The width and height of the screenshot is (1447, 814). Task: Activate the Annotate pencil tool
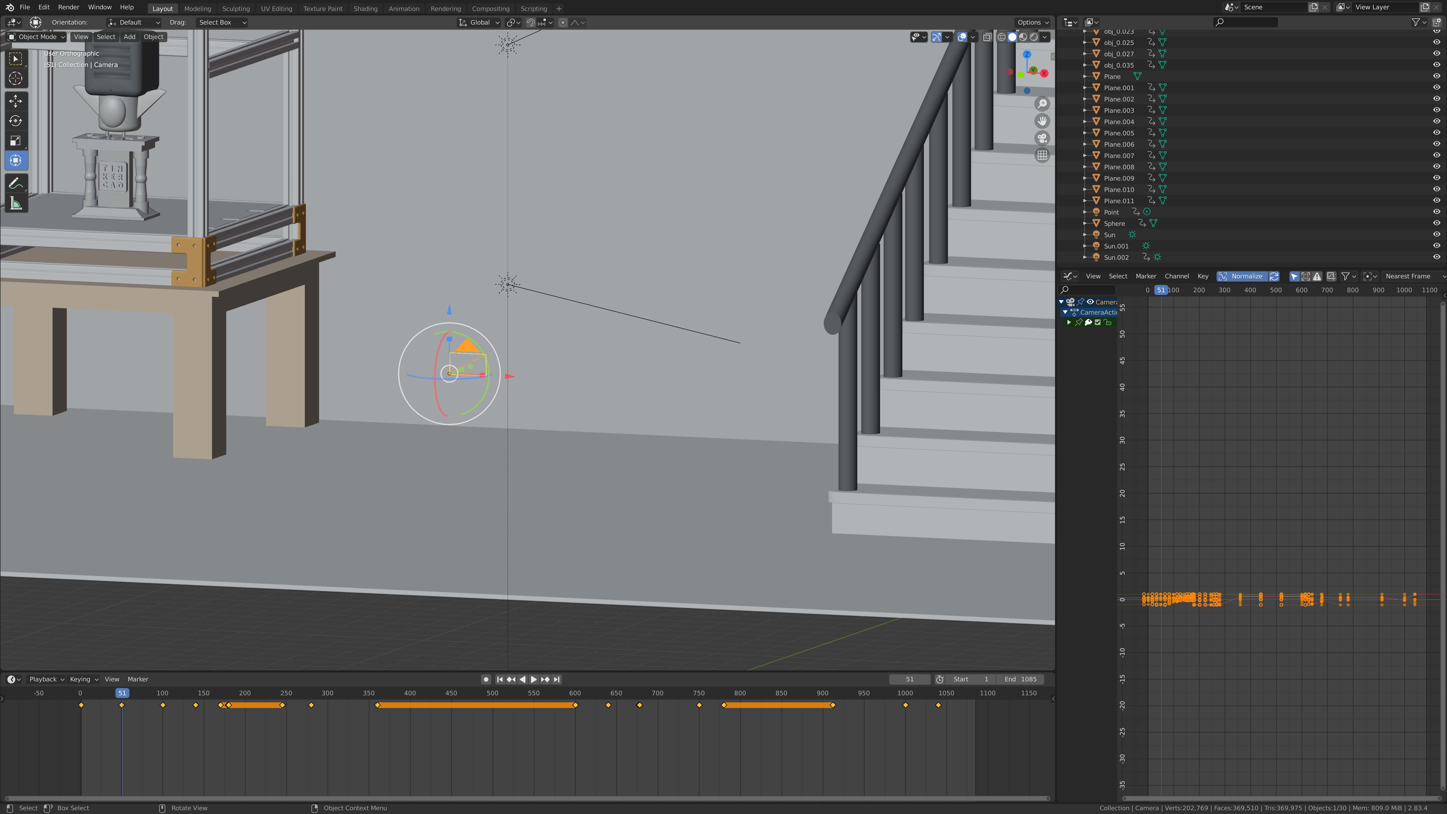pyautogui.click(x=16, y=184)
